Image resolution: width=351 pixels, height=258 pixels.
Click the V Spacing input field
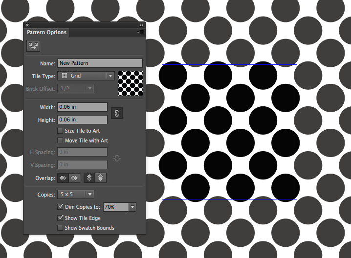pyautogui.click(x=83, y=165)
